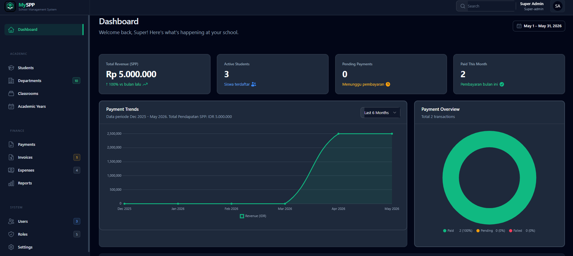Click the sidebar scrollbar
This screenshot has width=573, height=256.
[x=89, y=133]
